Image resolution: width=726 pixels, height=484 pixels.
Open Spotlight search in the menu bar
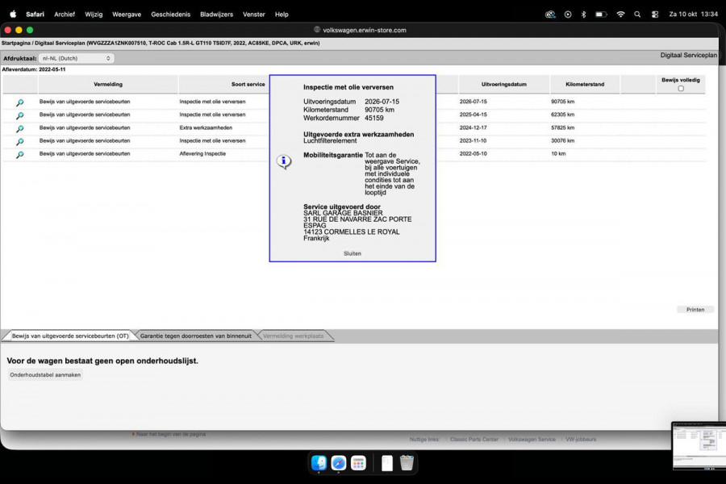pos(637,15)
